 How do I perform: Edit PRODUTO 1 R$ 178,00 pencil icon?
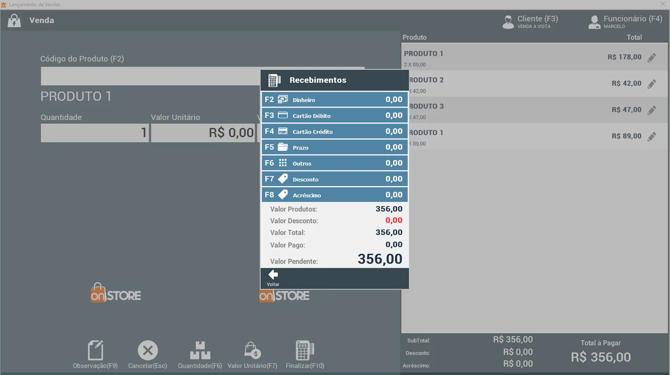tap(652, 57)
